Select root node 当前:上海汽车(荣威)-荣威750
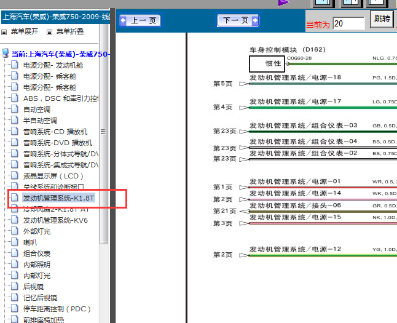 (61, 54)
